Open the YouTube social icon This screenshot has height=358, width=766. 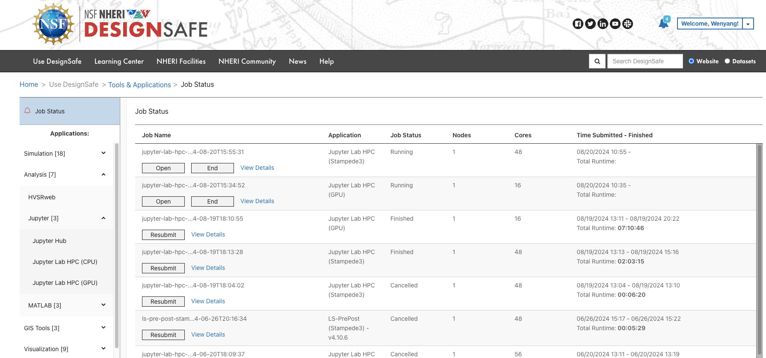615,24
